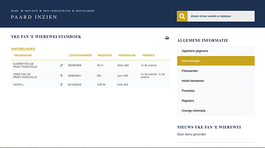The height and width of the screenshot is (148, 265).
Task: Sort by Register column header
Action: point(105,55)
